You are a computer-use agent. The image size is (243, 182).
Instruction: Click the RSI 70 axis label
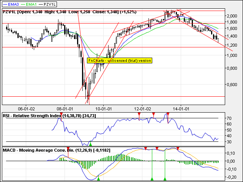(x=229, y=118)
